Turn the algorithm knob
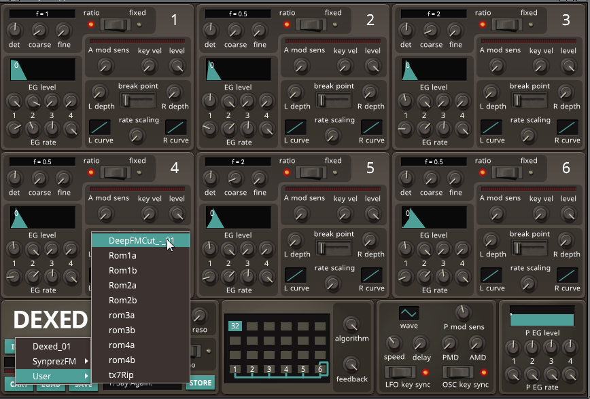Viewport: 590px width, 399px height. tap(351, 324)
